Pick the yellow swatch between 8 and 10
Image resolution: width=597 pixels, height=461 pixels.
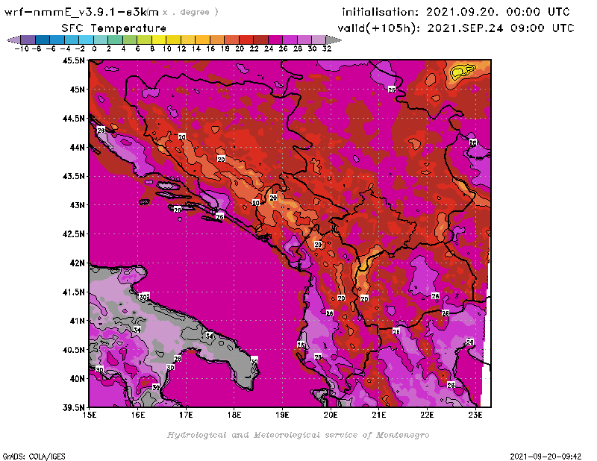tap(159, 40)
